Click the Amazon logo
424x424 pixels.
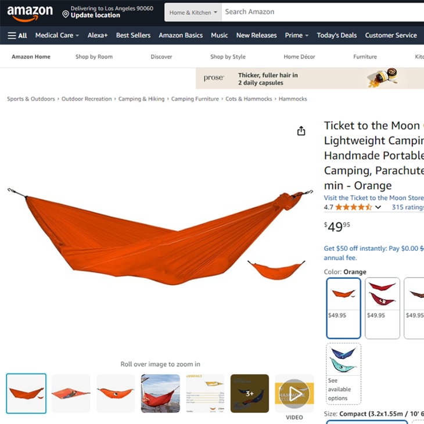(x=30, y=13)
